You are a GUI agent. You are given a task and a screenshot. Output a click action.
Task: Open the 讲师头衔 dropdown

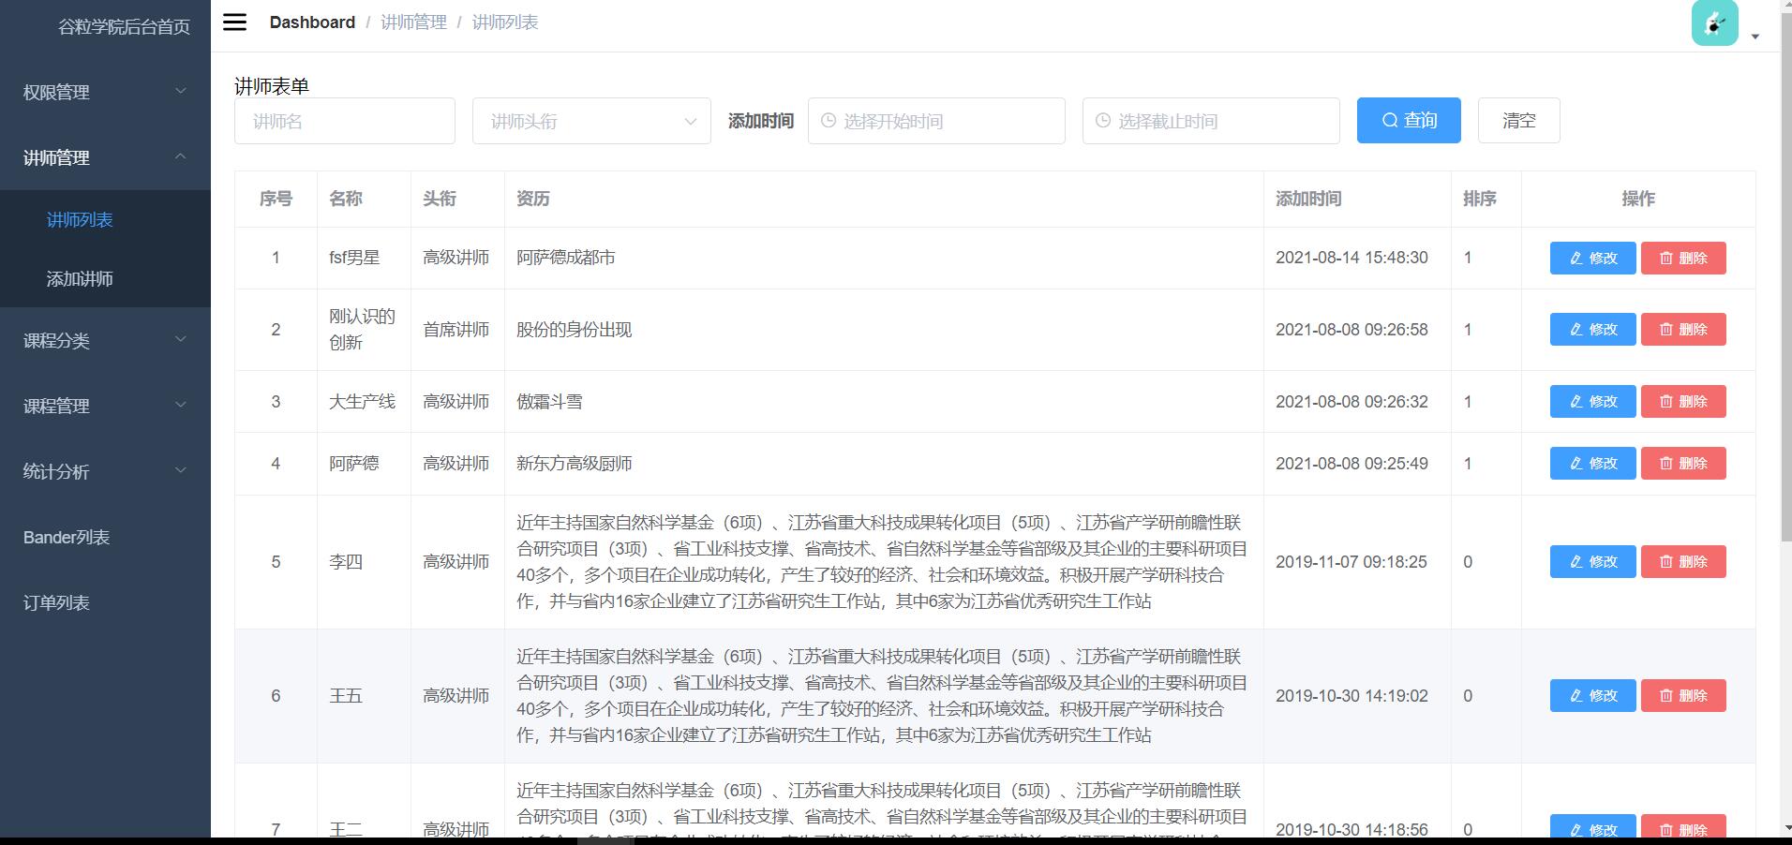[591, 121]
